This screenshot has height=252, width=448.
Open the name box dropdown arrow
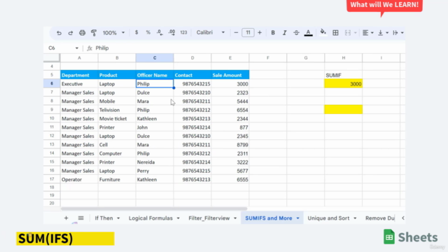point(76,48)
